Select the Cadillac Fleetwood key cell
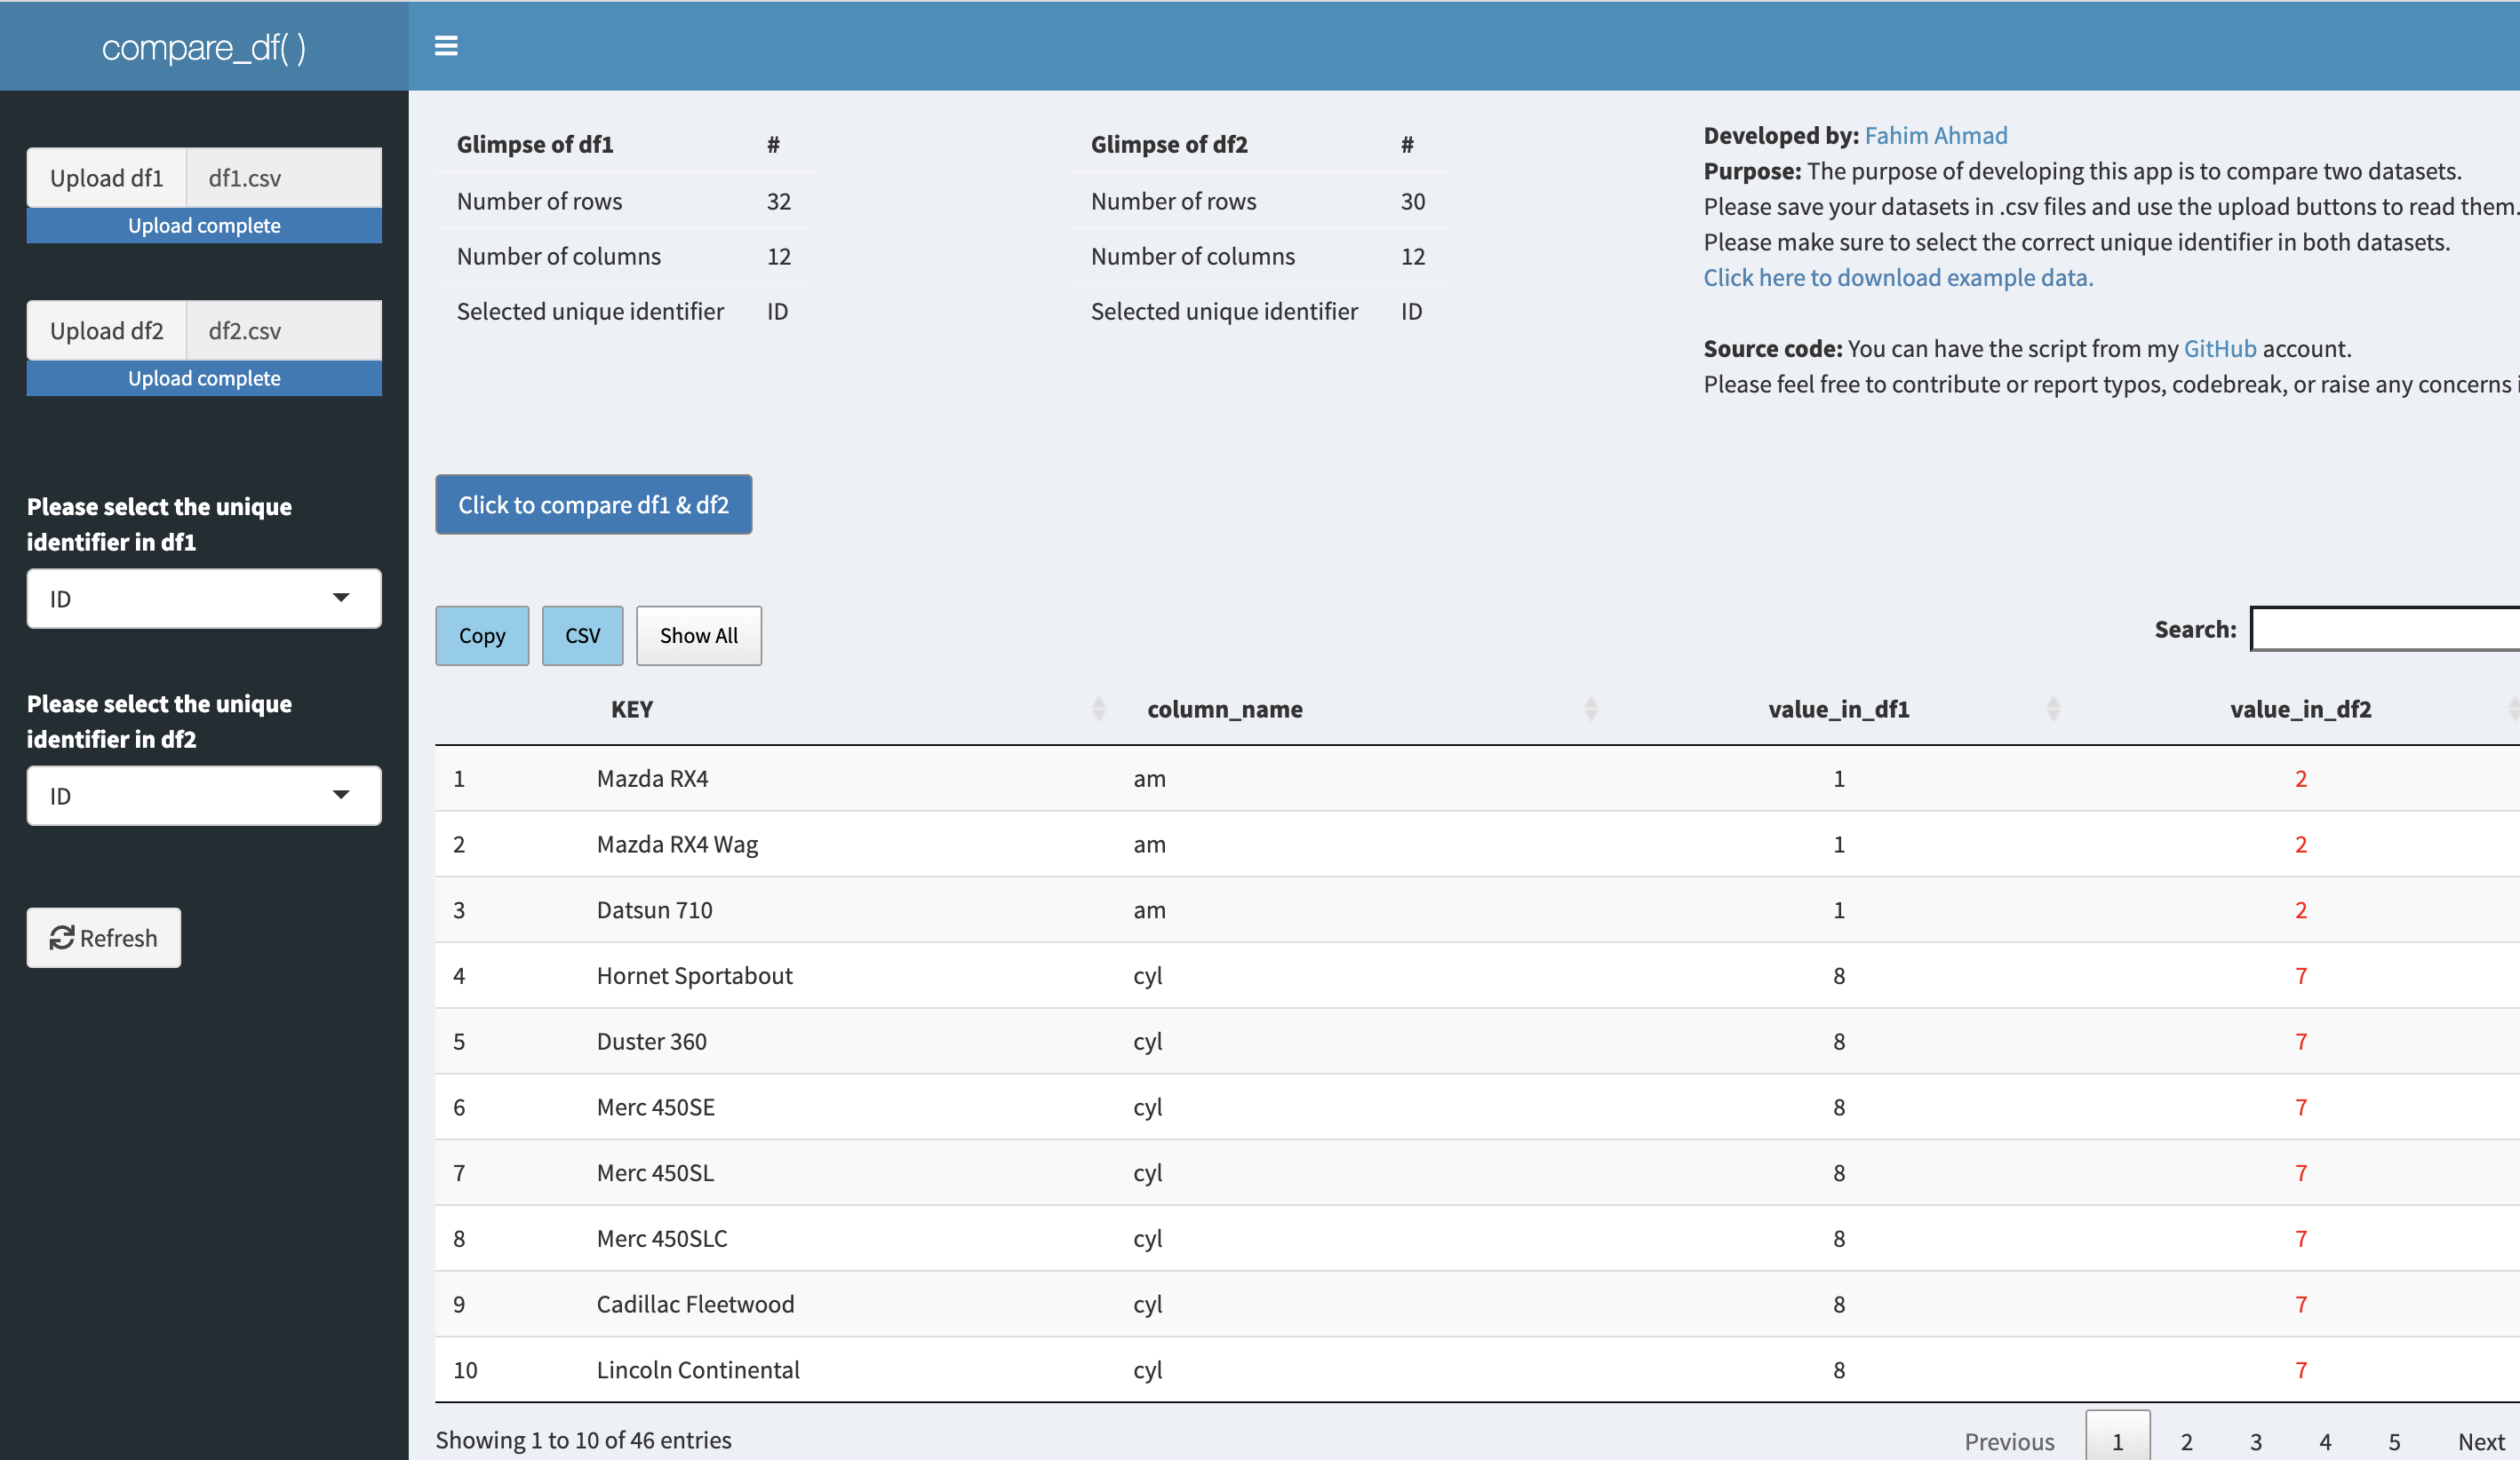The width and height of the screenshot is (2520, 1460). [695, 1304]
